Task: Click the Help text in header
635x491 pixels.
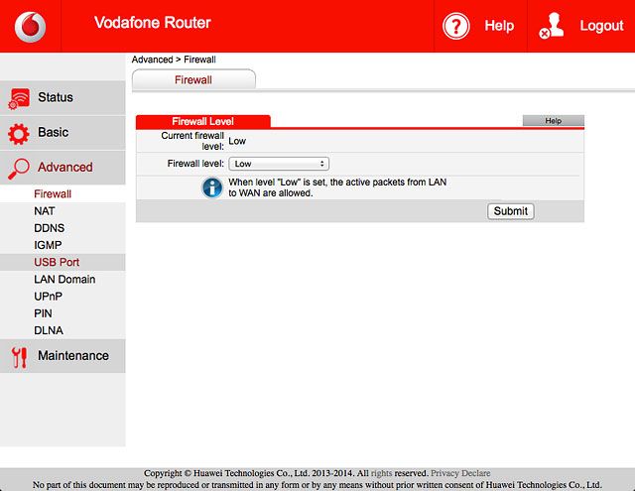Action: click(x=499, y=26)
